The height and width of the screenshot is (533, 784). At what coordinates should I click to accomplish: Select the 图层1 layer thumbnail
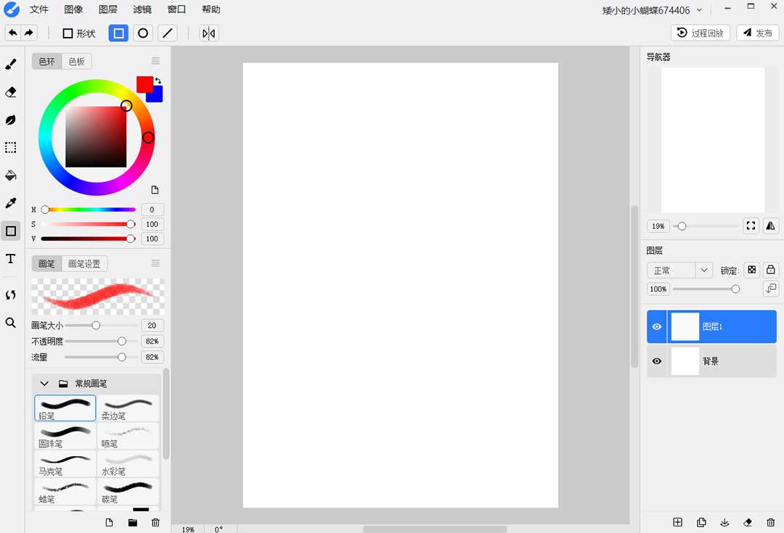click(685, 327)
